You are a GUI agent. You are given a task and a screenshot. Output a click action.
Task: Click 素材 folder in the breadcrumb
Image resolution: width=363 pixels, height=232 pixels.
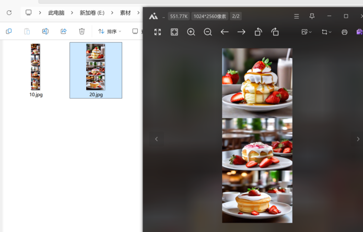[125, 12]
